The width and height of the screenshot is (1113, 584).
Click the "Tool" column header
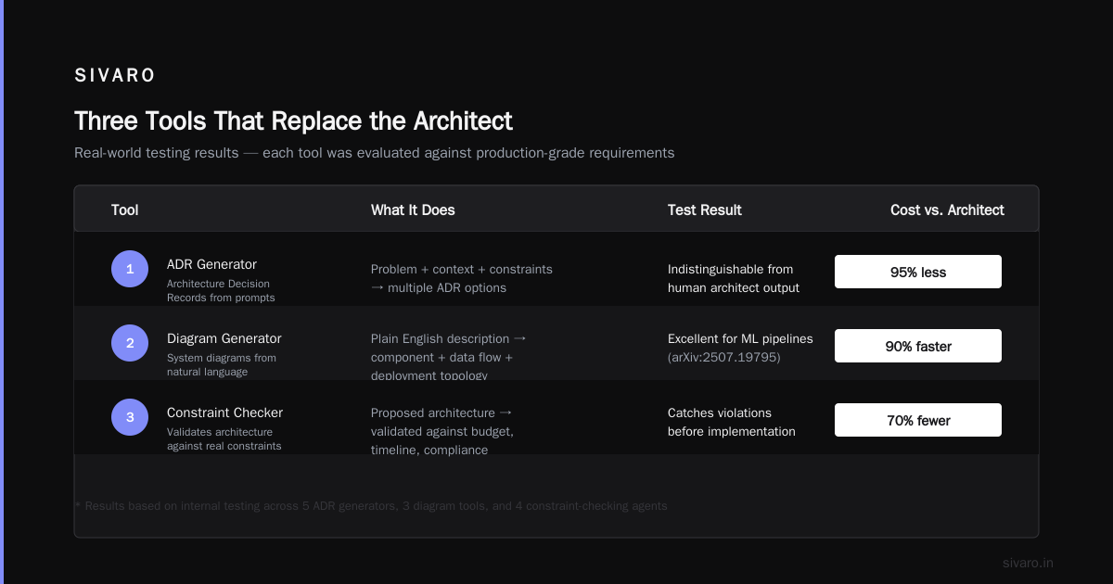125,210
